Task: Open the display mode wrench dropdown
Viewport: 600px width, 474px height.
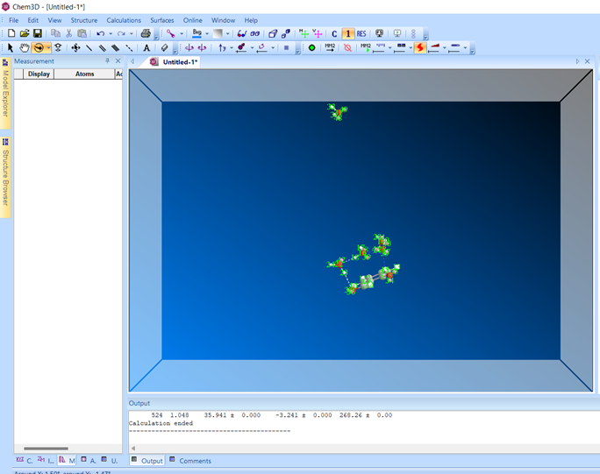Action: (182, 33)
